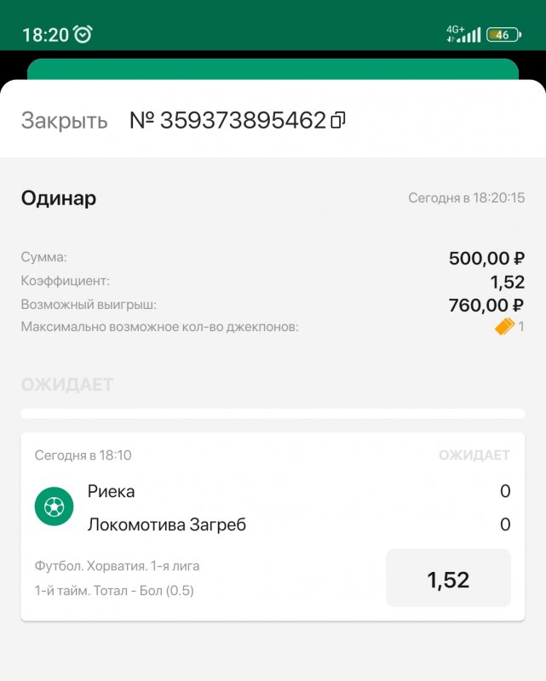
Task: Tap the 760,00 ₽ possible winnings value
Action: pyautogui.click(x=486, y=305)
